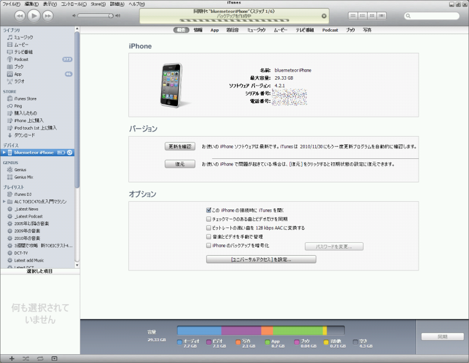Image resolution: width=469 pixels, height=363 pixels.
Task: Select the ブック tab
Action: [x=351, y=30]
